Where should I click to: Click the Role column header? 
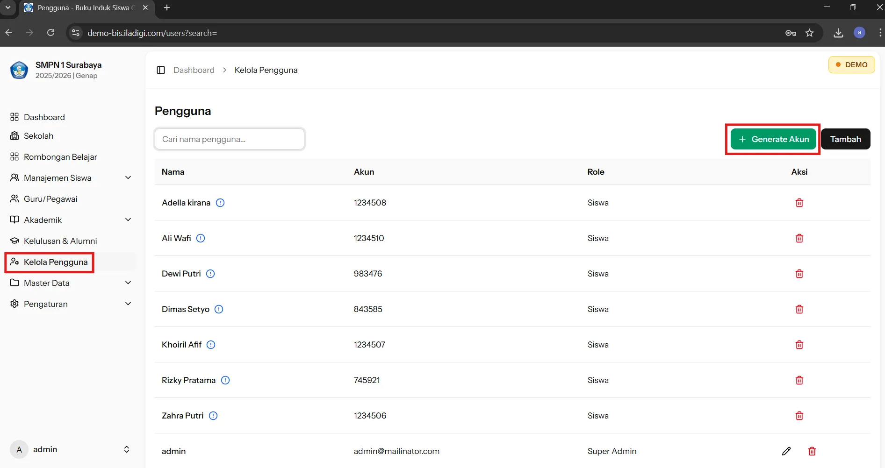[596, 172]
